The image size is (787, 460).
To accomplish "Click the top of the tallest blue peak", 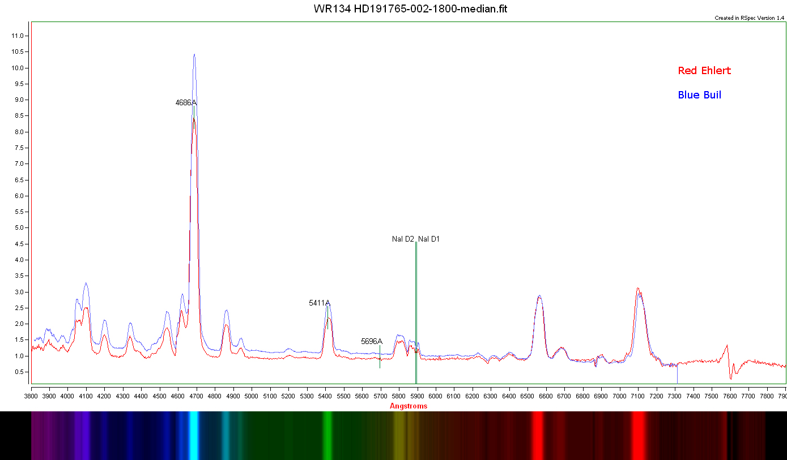I will (x=194, y=55).
